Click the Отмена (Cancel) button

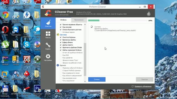pyautogui.click(x=97, y=79)
